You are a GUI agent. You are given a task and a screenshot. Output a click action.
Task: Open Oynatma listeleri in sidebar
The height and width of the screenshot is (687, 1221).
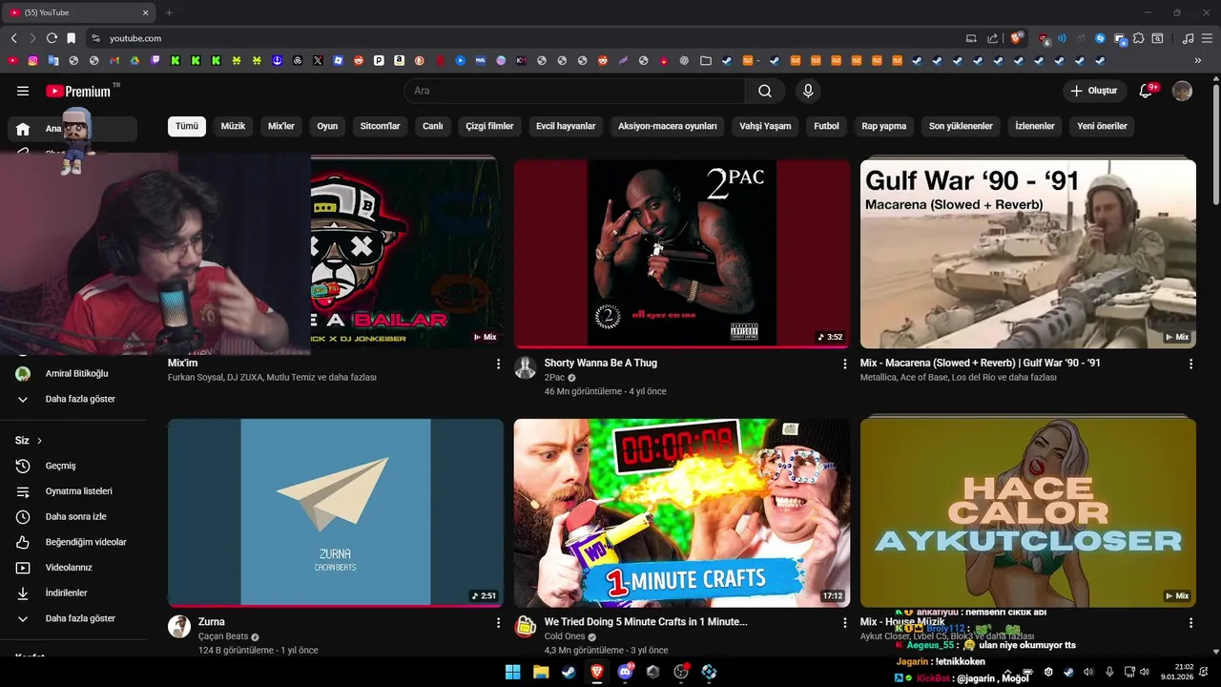(73, 491)
